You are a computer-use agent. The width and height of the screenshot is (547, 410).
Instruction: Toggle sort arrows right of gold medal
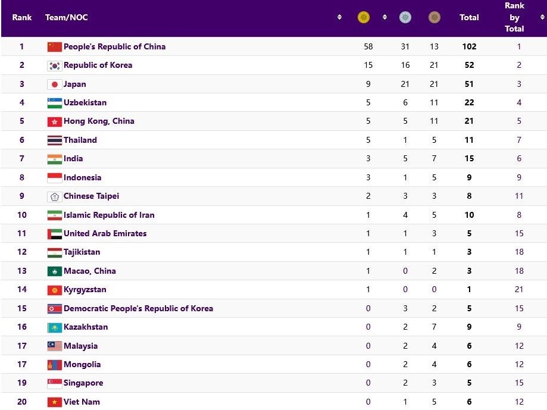coord(385,17)
